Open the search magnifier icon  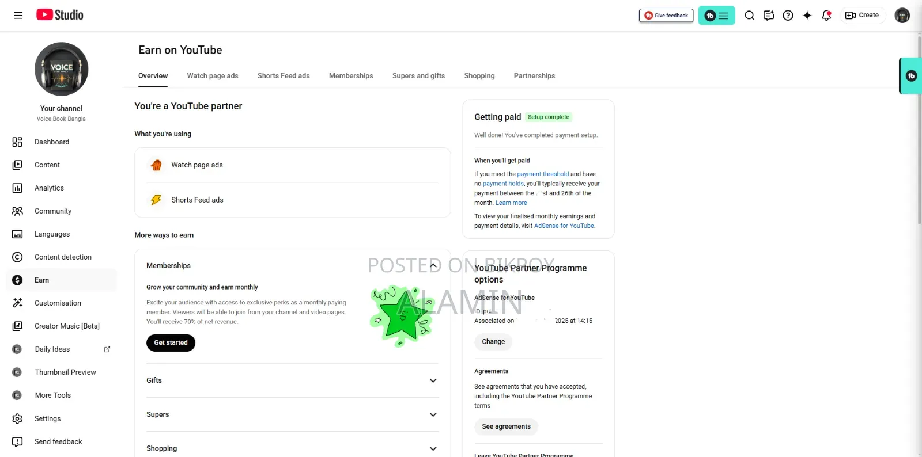pyautogui.click(x=749, y=16)
